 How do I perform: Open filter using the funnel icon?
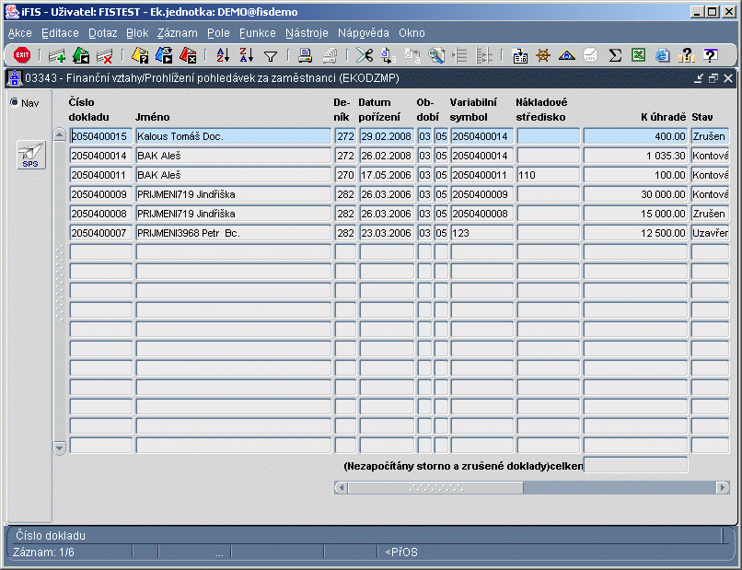tap(271, 57)
